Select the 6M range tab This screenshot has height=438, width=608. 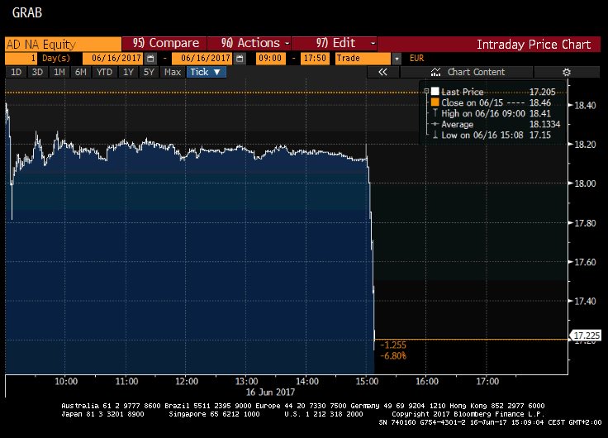pos(81,72)
